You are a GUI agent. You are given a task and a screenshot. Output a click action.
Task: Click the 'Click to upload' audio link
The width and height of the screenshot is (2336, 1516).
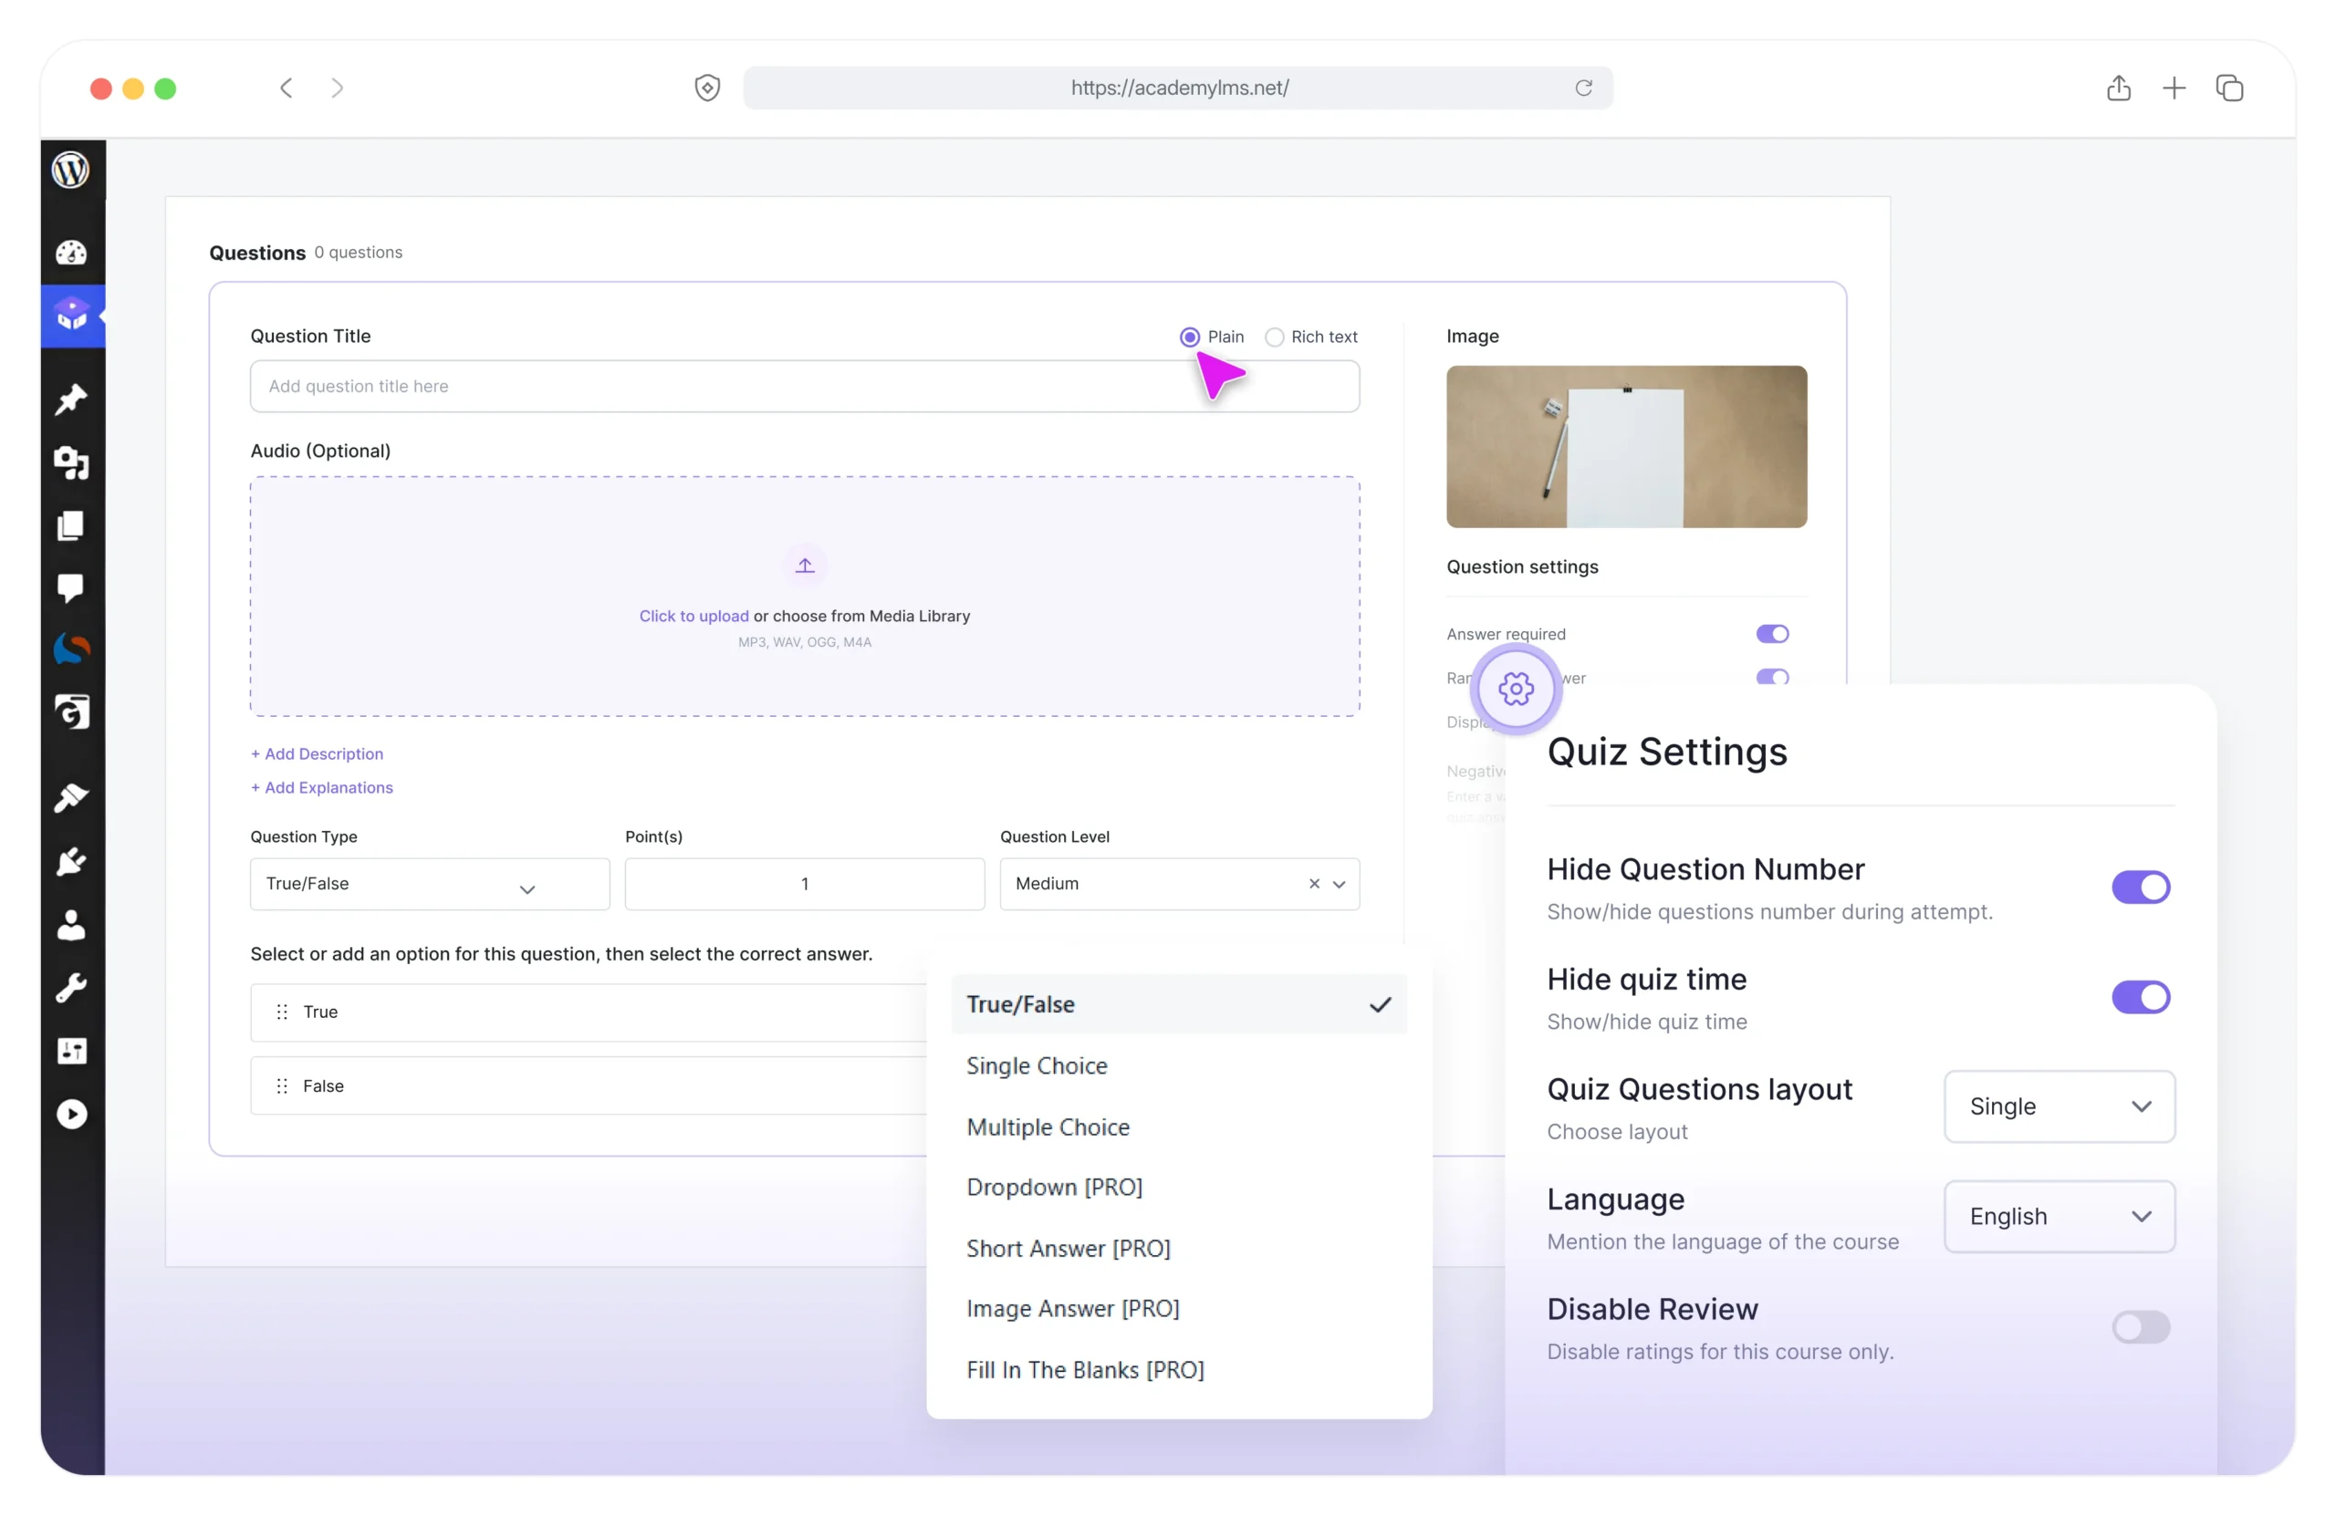point(693,617)
